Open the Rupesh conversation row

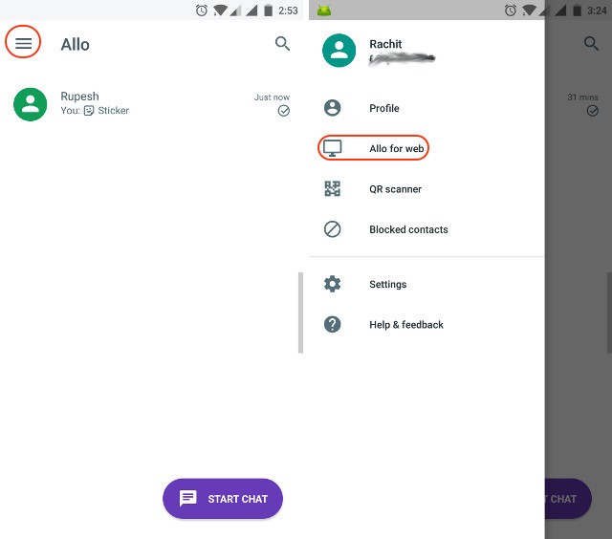(x=151, y=104)
